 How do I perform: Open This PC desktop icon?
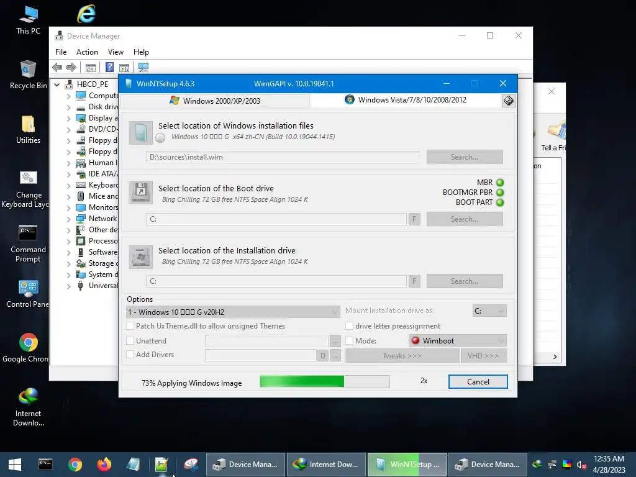coord(28,20)
